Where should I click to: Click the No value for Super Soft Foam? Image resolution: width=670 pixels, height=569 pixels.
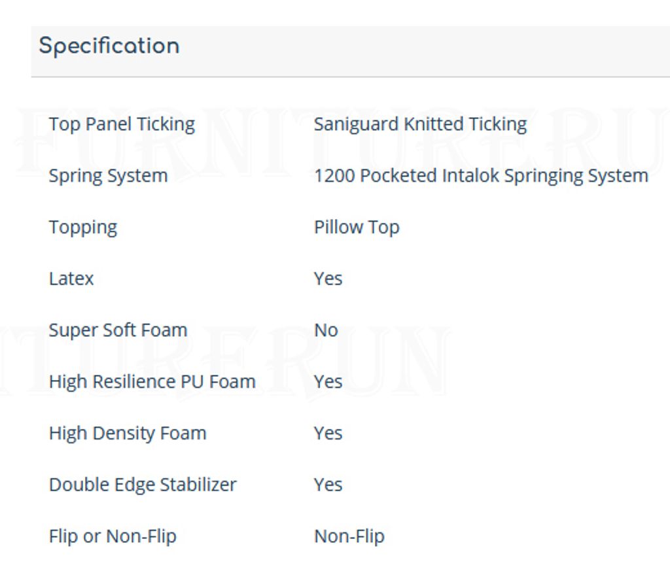click(326, 330)
